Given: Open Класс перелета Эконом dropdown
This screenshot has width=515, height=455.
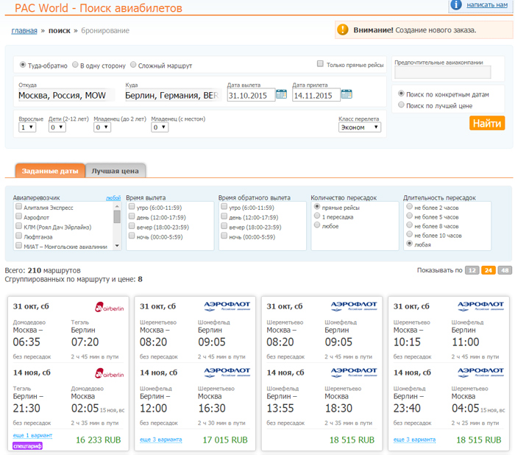Looking at the screenshot, I should pyautogui.click(x=360, y=127).
